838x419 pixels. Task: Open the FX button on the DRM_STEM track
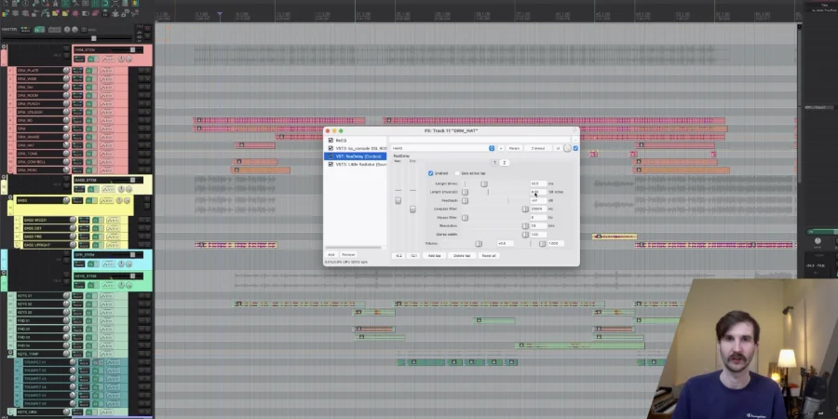tap(91, 59)
